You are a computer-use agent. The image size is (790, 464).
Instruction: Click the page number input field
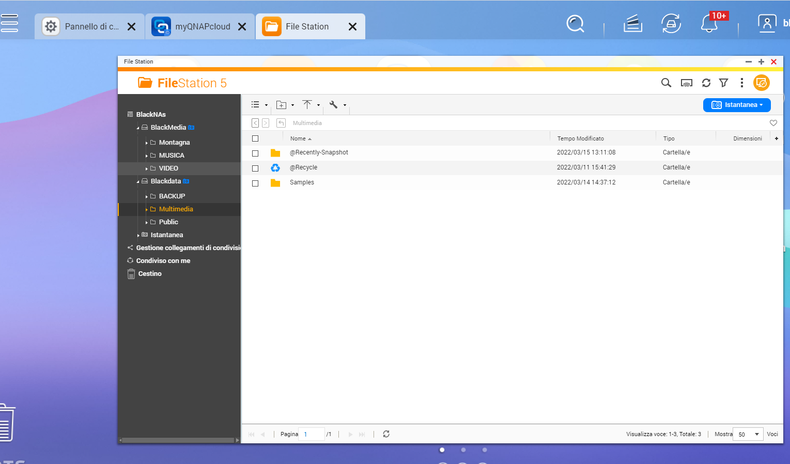pos(313,434)
